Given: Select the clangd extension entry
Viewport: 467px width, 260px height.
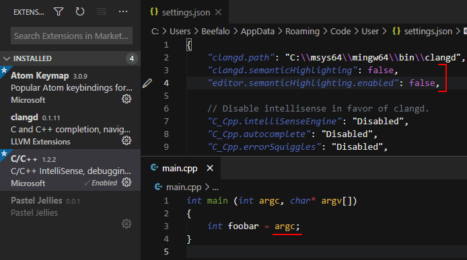Looking at the screenshot, I should (x=70, y=128).
